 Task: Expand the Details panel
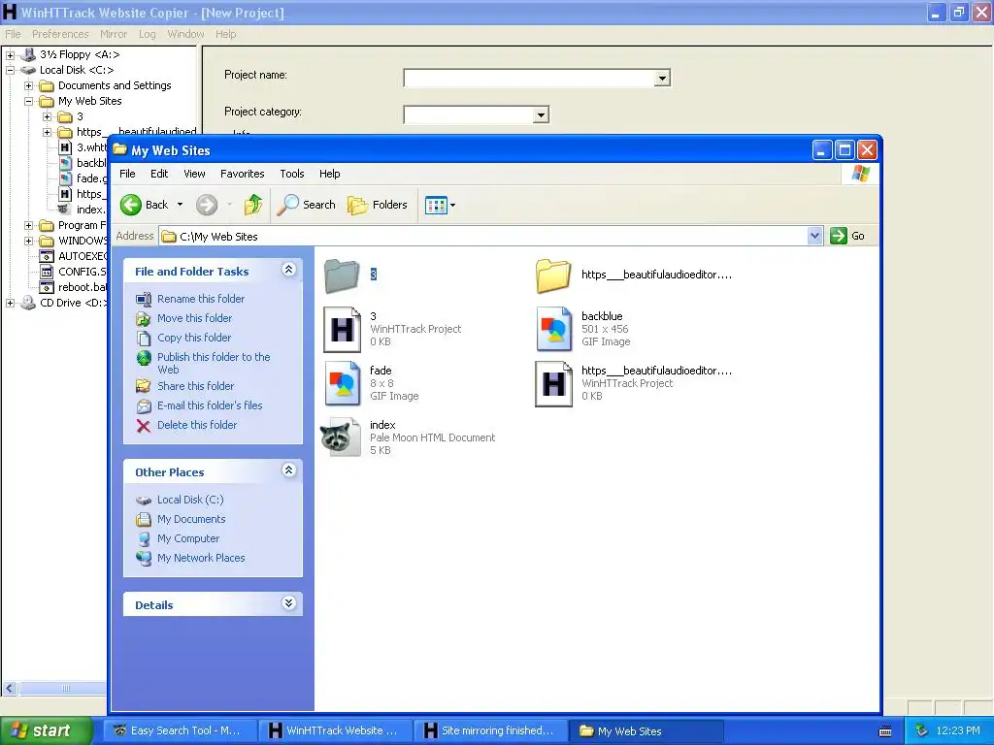coord(288,603)
